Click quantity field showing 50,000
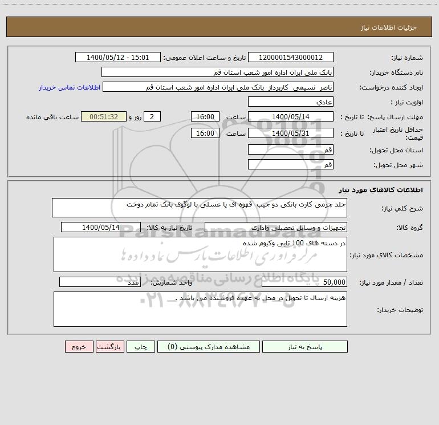This screenshot has height=425, width=439. point(304,282)
